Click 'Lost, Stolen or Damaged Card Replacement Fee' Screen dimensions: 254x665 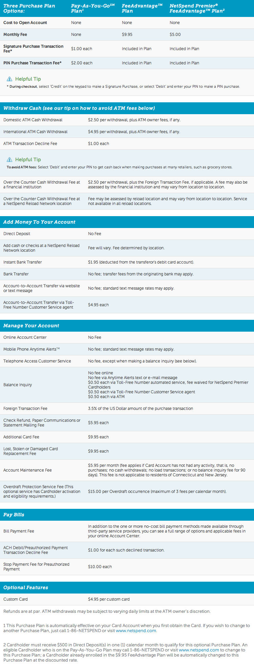click(x=30, y=451)
